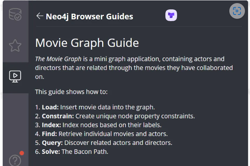Select the Guides play-monitor sidebar icon

(x=15, y=77)
